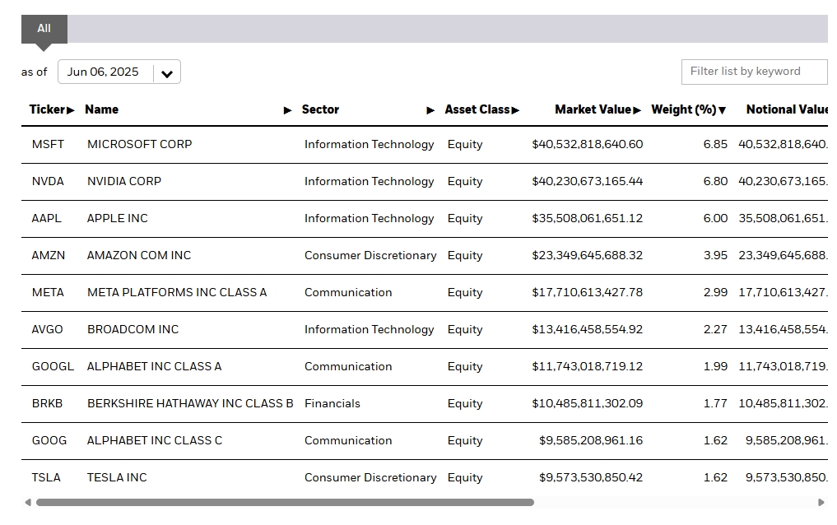This screenshot has width=837, height=525.
Task: Click Broadcom sector Information Technology
Action: 370,330
